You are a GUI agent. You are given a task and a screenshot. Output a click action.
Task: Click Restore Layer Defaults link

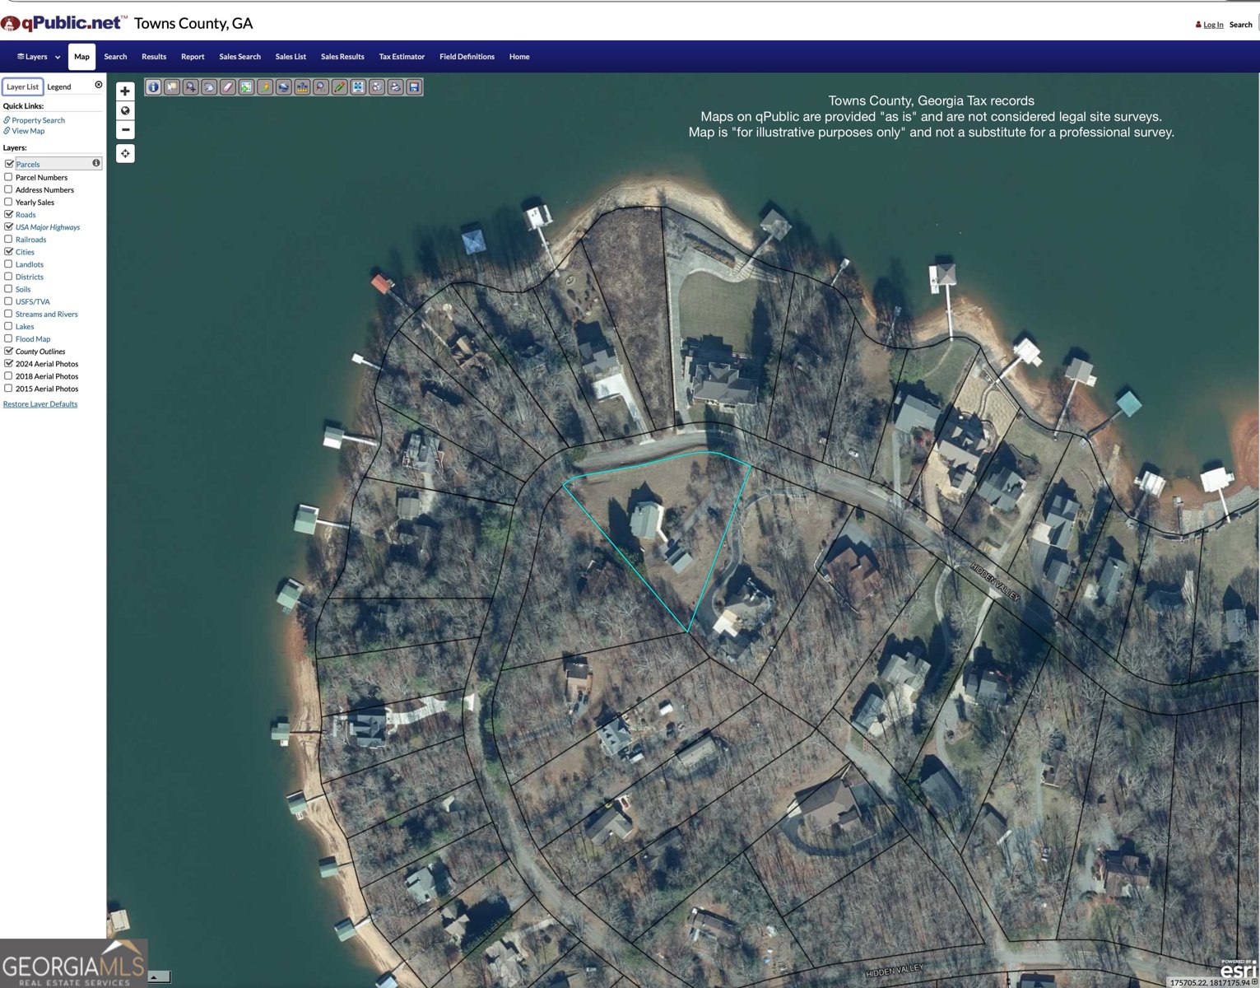(40, 404)
